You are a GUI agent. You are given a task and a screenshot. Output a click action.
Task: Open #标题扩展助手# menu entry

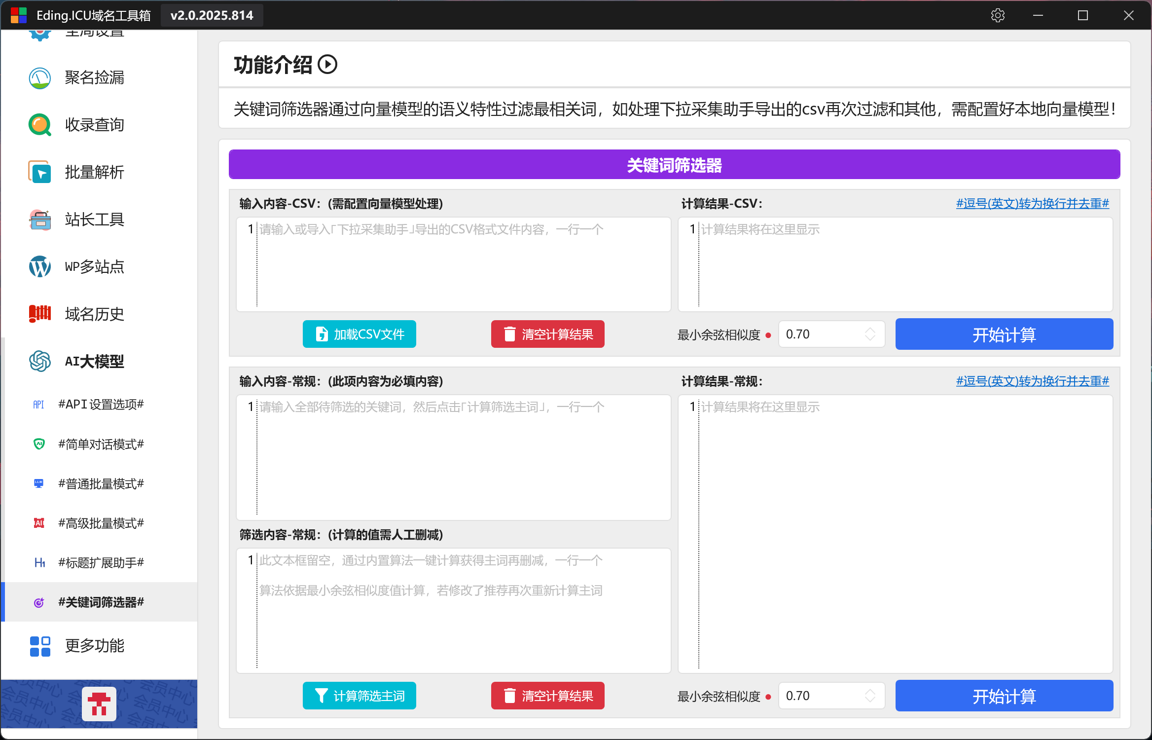click(101, 562)
